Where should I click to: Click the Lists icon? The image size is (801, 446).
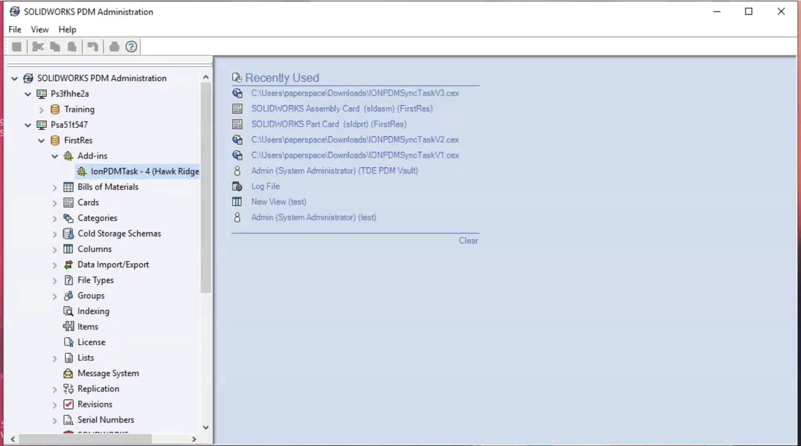[69, 358]
